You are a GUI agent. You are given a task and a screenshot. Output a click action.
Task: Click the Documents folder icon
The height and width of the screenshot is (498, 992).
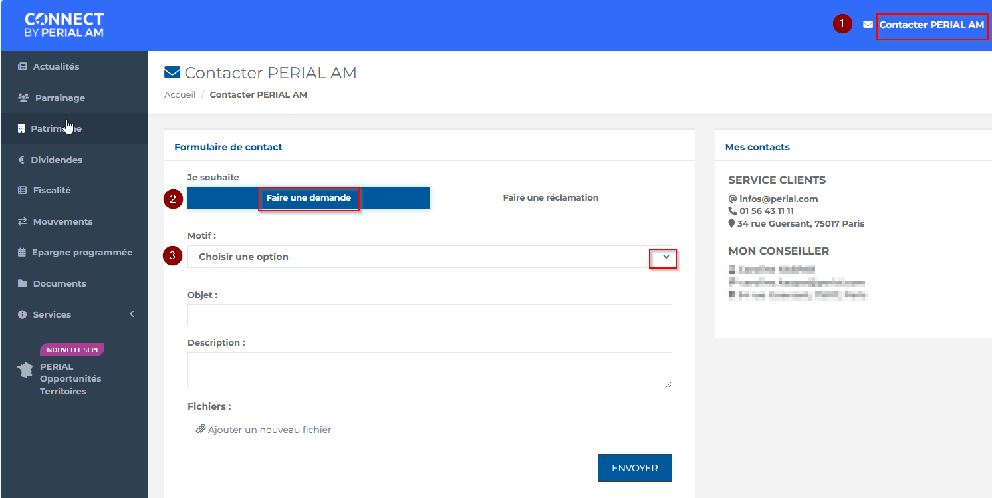22,283
